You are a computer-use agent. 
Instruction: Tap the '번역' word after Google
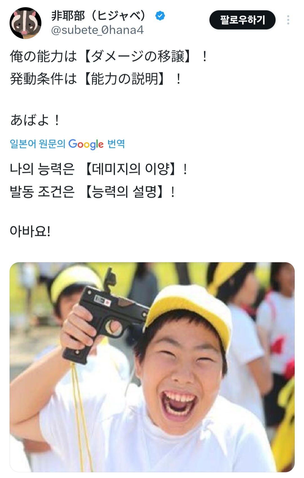[x=116, y=144]
